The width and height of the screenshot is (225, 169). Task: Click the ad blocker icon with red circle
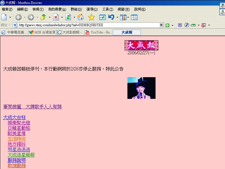point(203,25)
